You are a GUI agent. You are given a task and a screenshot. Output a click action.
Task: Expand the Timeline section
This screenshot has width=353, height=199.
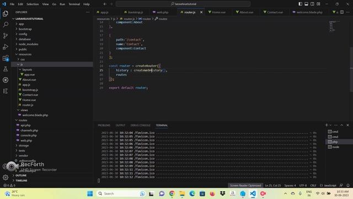point(52,181)
